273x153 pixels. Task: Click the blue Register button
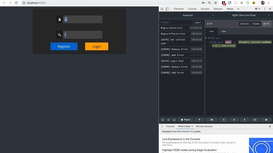point(64,46)
